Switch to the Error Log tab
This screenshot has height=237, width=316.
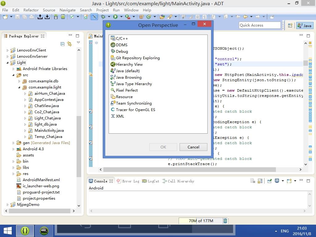tap(128, 181)
